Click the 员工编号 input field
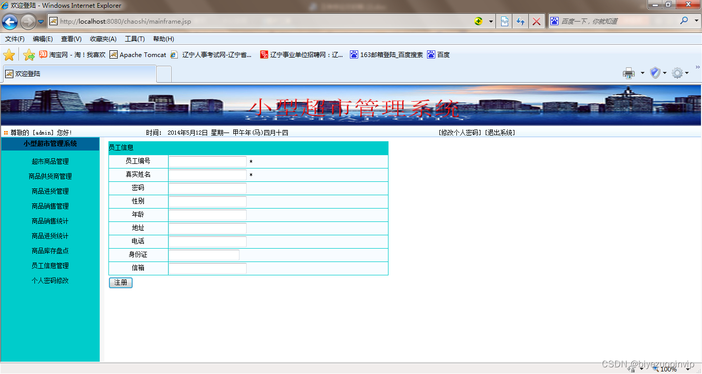The height and width of the screenshot is (374, 702). tap(208, 162)
